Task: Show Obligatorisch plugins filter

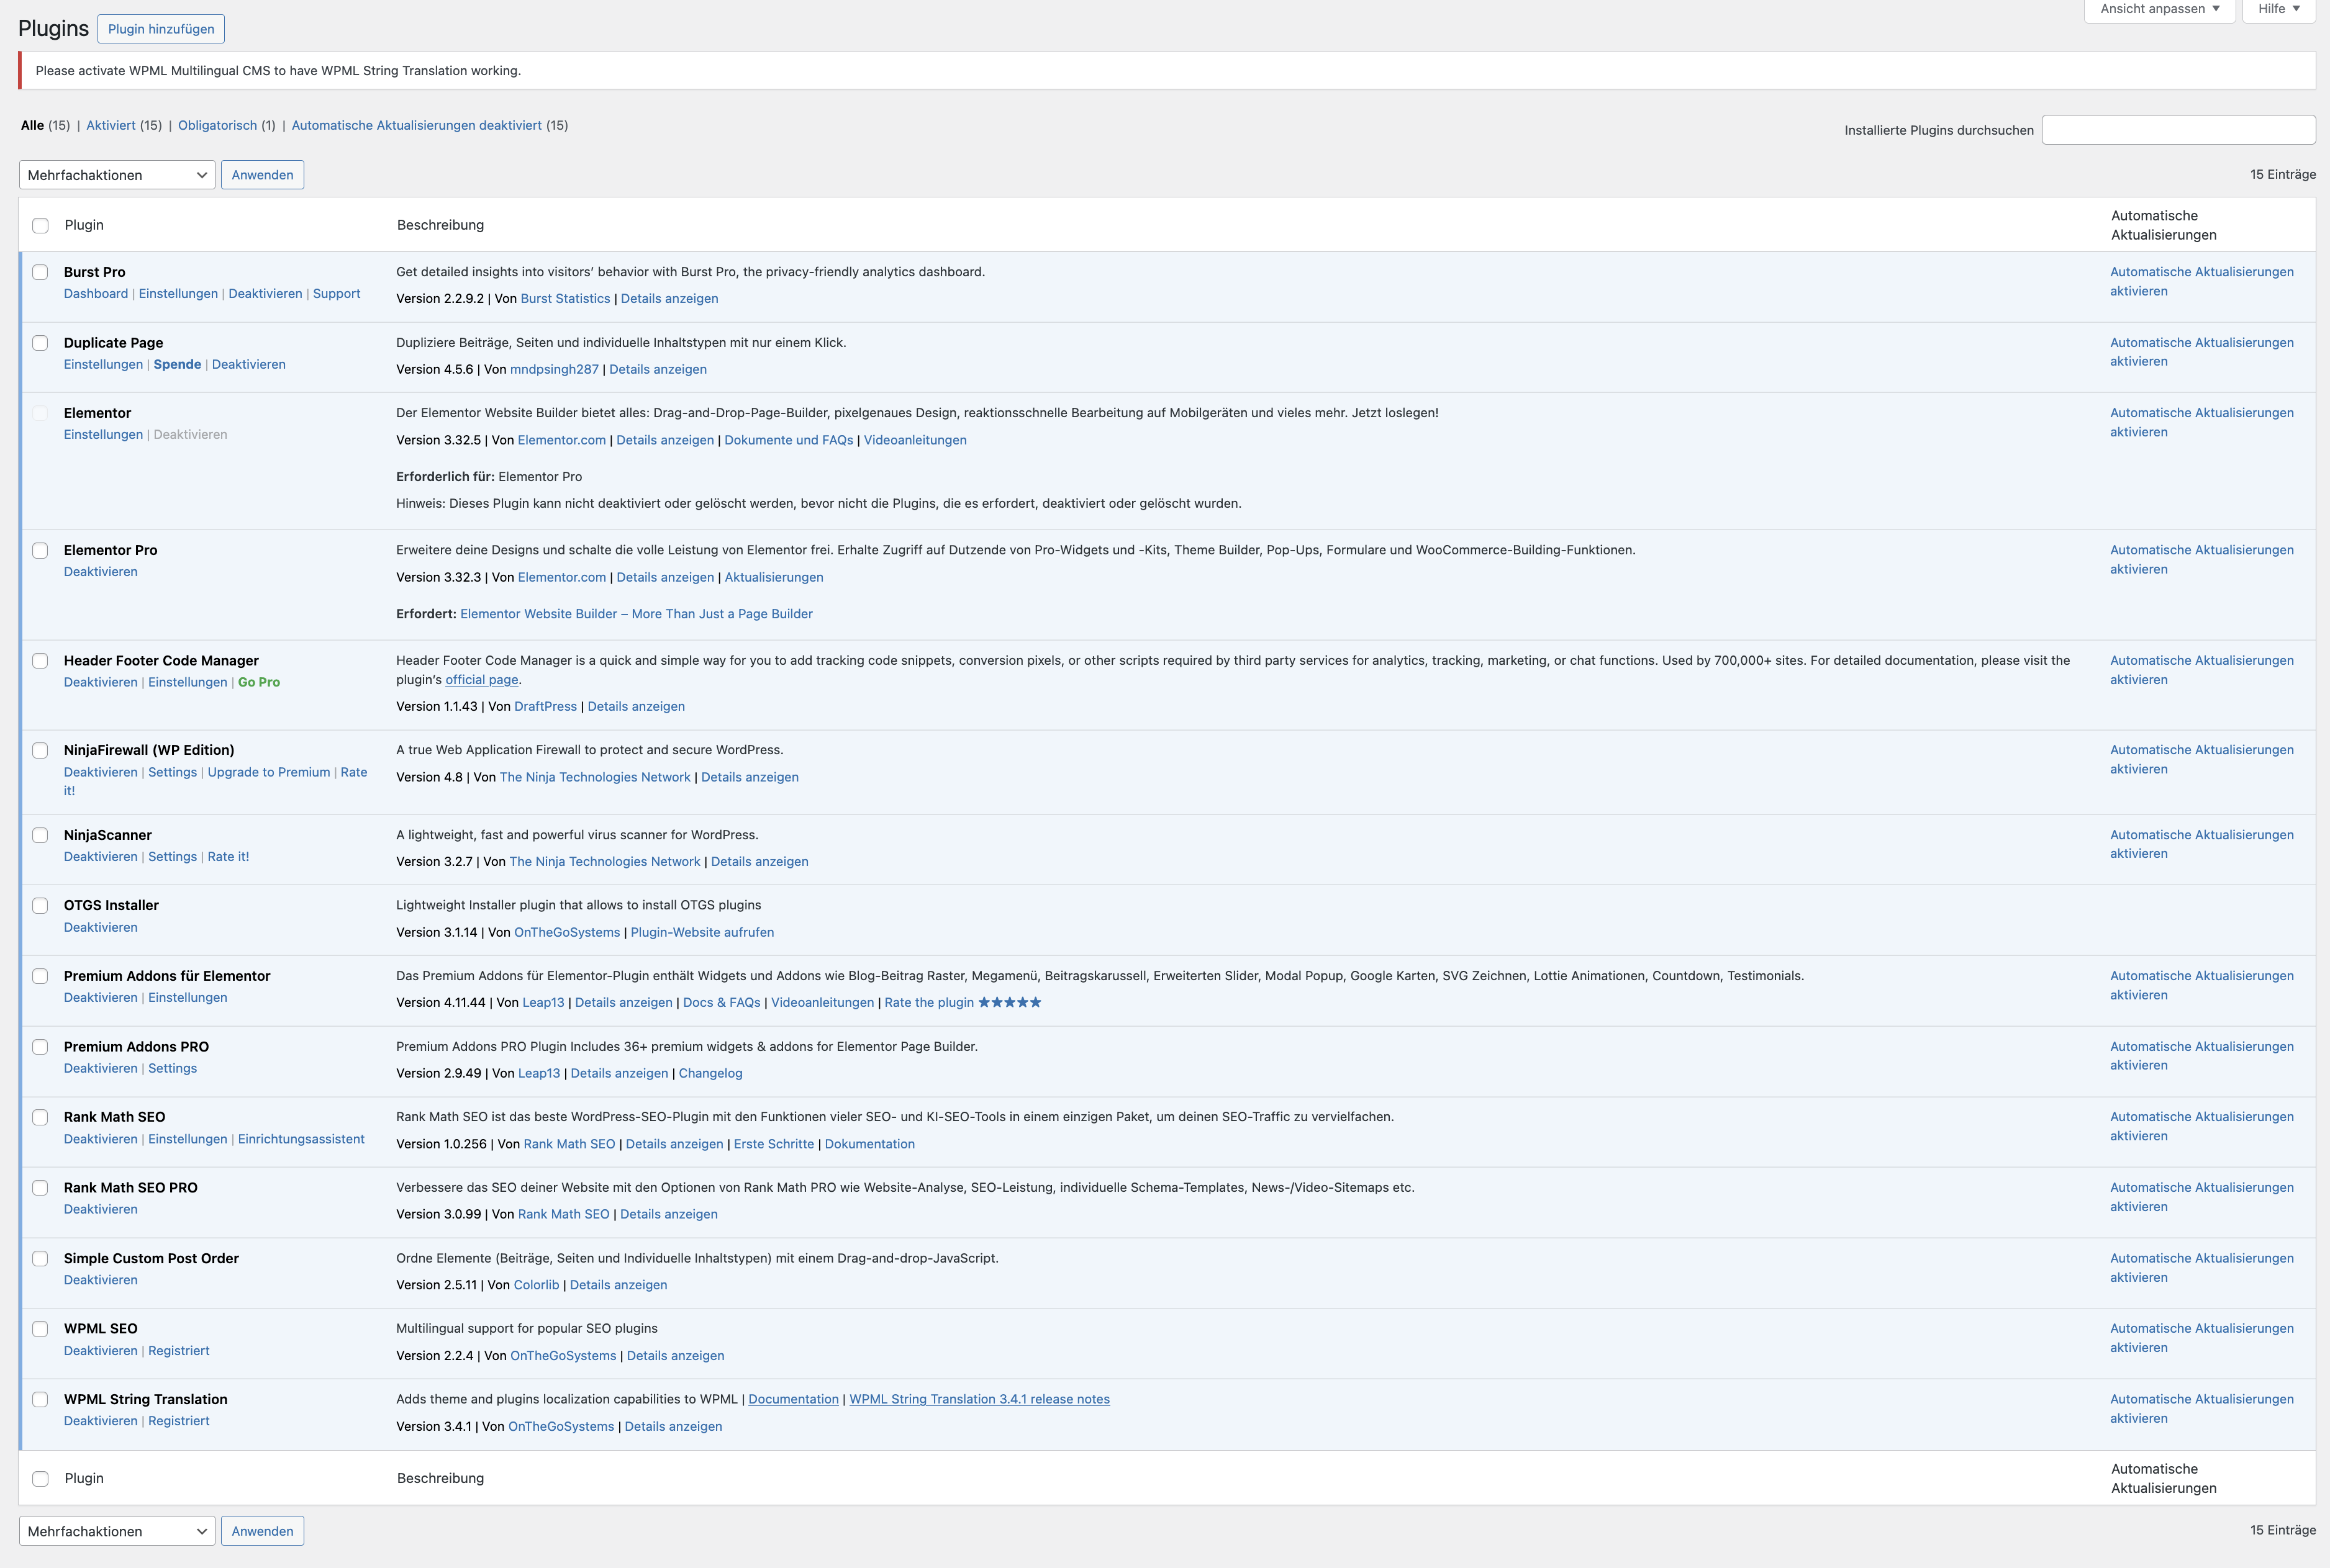Action: click(217, 125)
